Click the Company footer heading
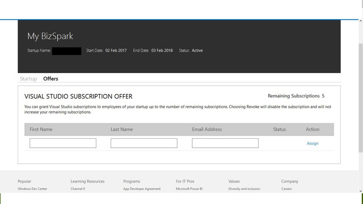The image size is (363, 204). pyautogui.click(x=290, y=181)
